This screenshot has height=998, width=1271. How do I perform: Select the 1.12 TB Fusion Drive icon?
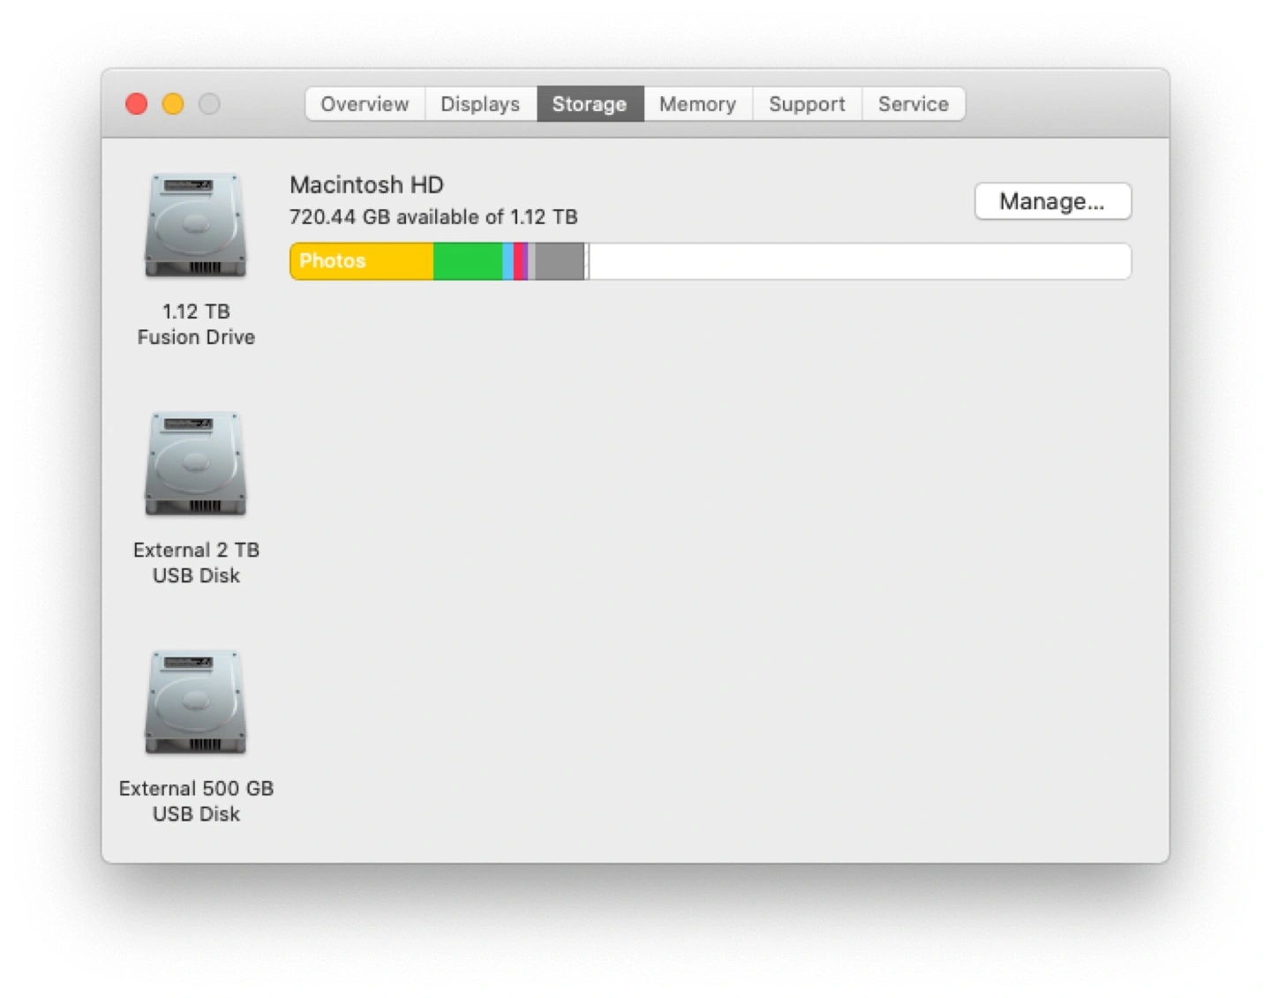click(195, 225)
